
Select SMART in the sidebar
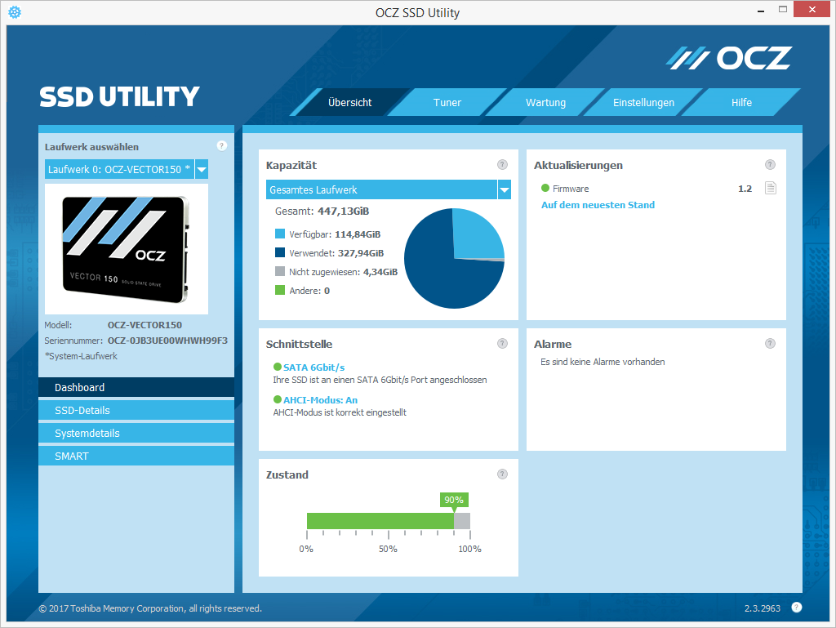(x=136, y=456)
